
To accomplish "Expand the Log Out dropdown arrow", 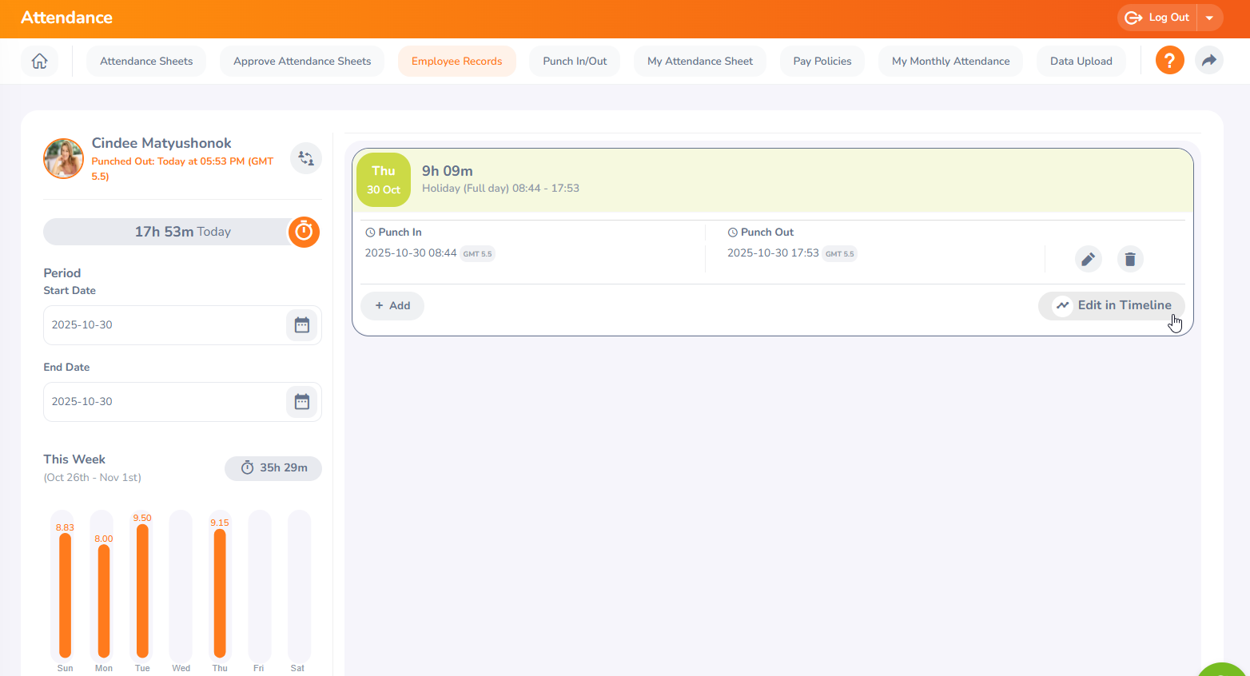I will point(1209,18).
